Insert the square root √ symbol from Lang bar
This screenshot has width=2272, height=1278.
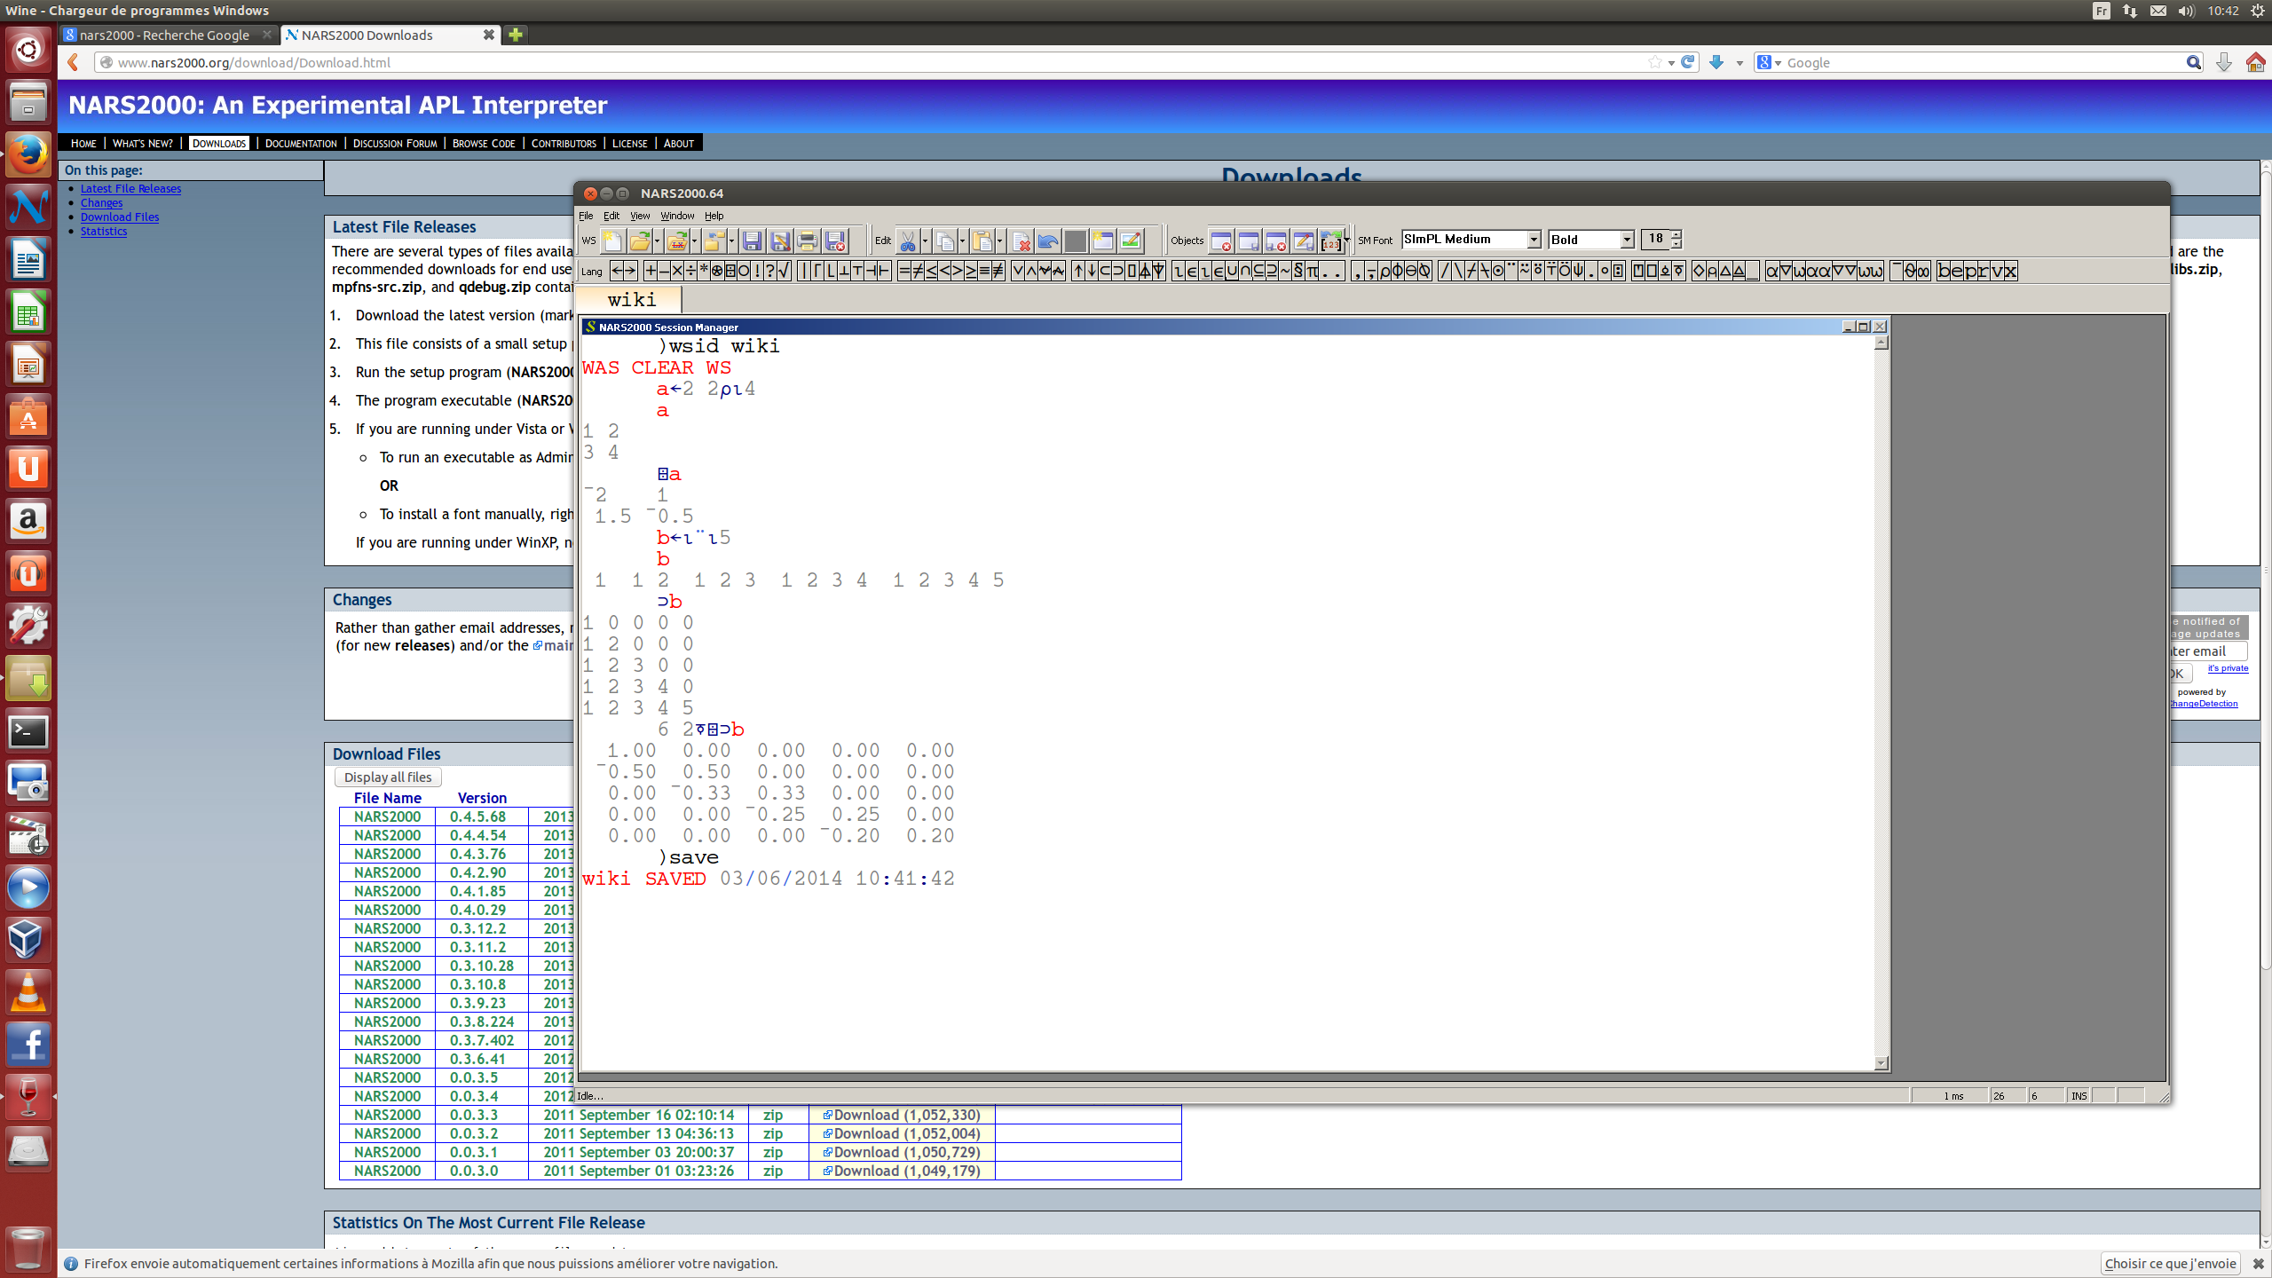pos(784,271)
